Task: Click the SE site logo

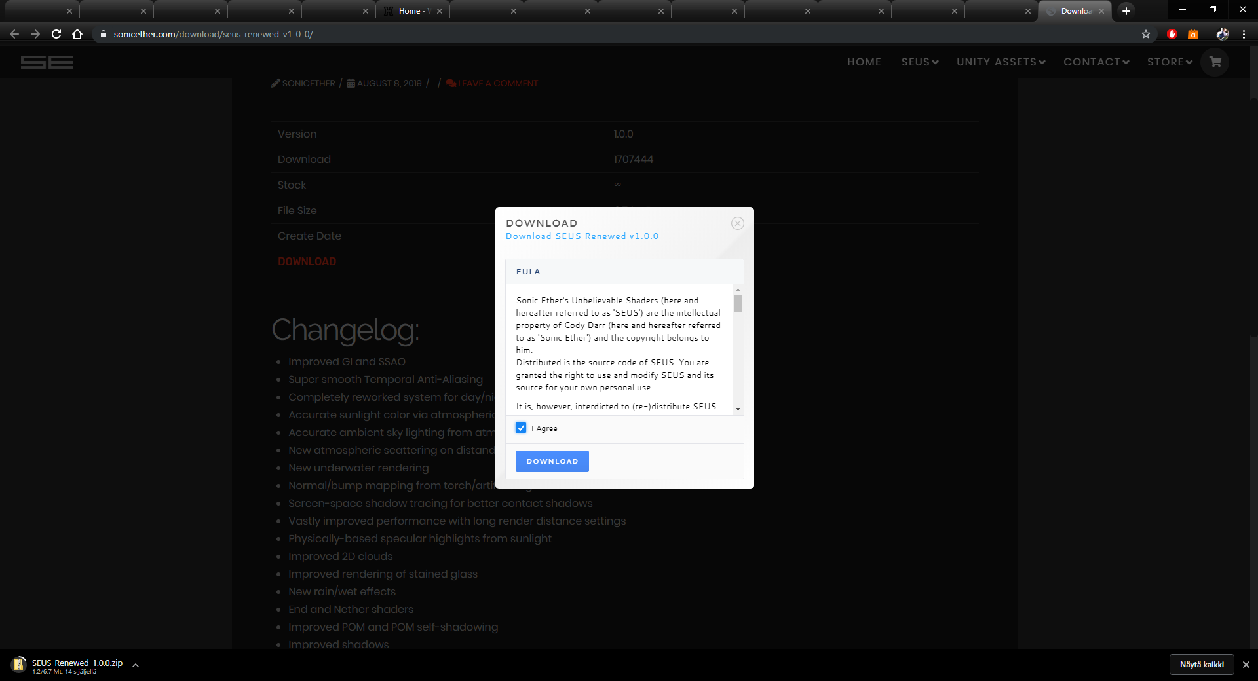Action: tap(47, 62)
